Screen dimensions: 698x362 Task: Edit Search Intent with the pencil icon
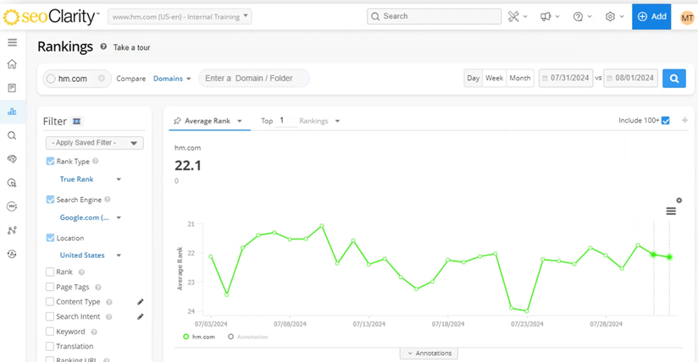click(x=141, y=316)
